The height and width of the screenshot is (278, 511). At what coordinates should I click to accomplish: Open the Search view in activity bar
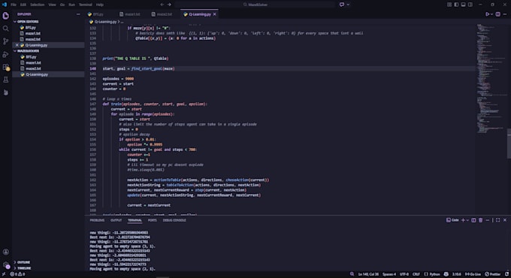[x=5, y=29]
